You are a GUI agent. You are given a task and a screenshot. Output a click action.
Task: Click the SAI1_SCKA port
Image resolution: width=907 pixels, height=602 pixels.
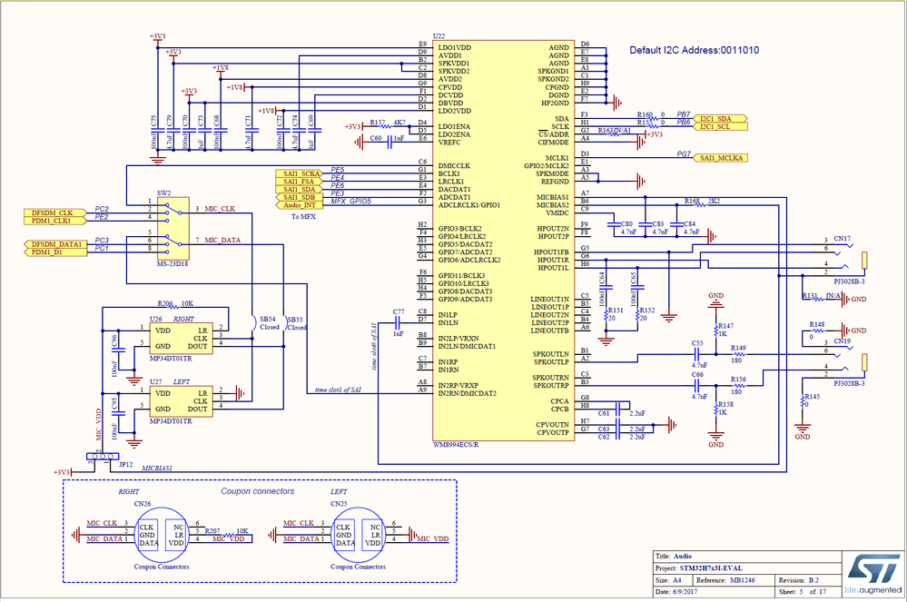(x=299, y=173)
